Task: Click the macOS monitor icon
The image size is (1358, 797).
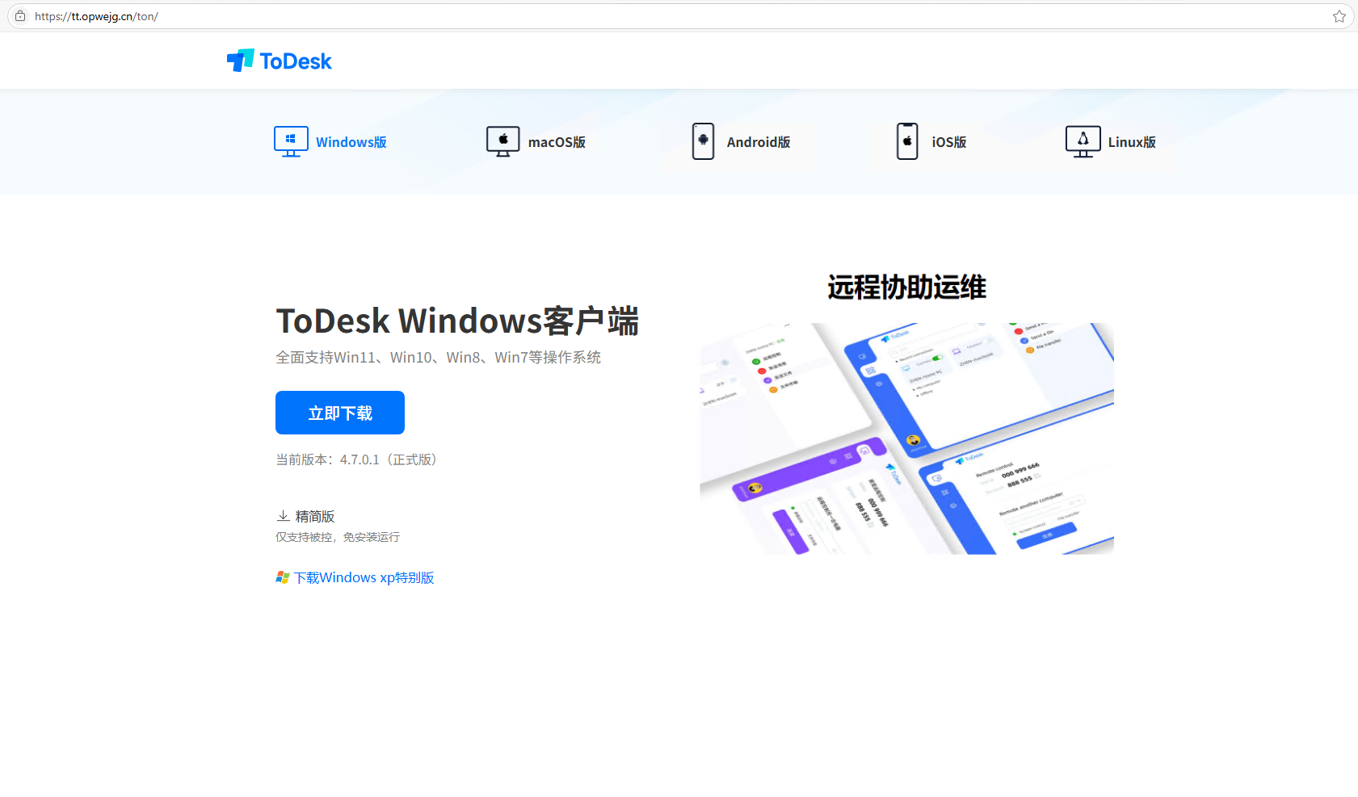Action: [502, 141]
